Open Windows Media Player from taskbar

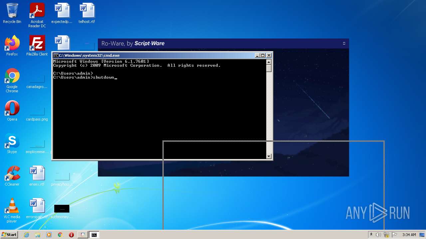tap(49, 235)
